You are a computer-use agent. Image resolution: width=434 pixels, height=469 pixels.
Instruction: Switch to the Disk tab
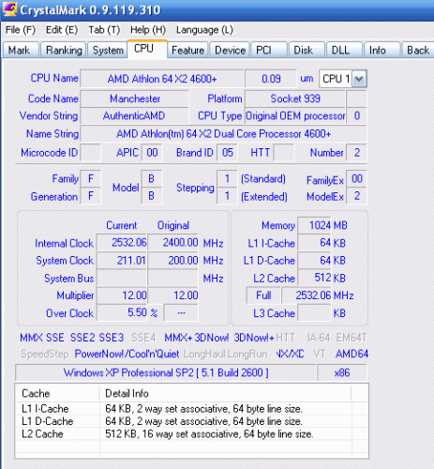pos(307,50)
